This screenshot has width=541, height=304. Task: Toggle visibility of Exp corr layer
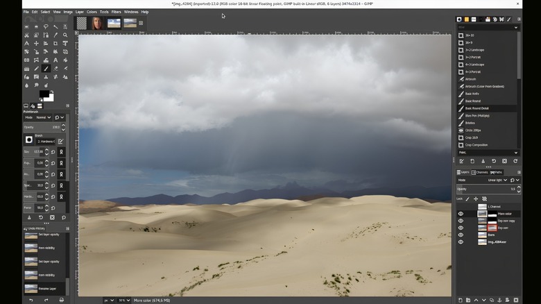[461, 228]
